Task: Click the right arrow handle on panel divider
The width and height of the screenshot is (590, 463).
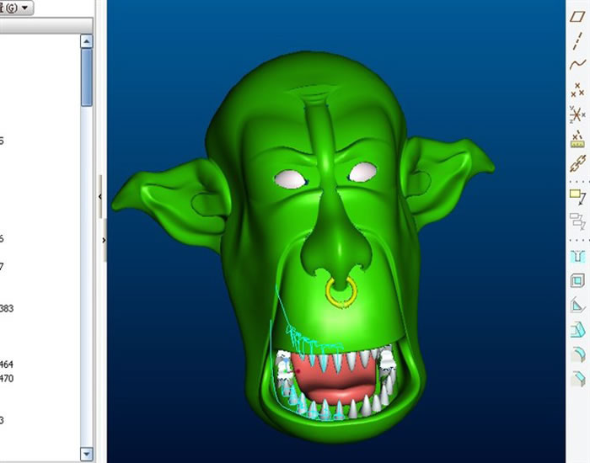Action: pyautogui.click(x=104, y=240)
